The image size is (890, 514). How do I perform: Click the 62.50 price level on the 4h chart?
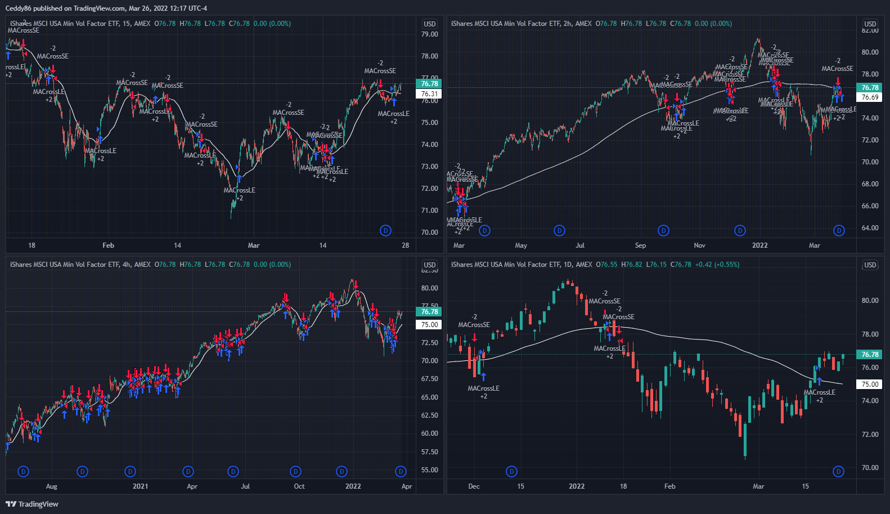coord(429,415)
